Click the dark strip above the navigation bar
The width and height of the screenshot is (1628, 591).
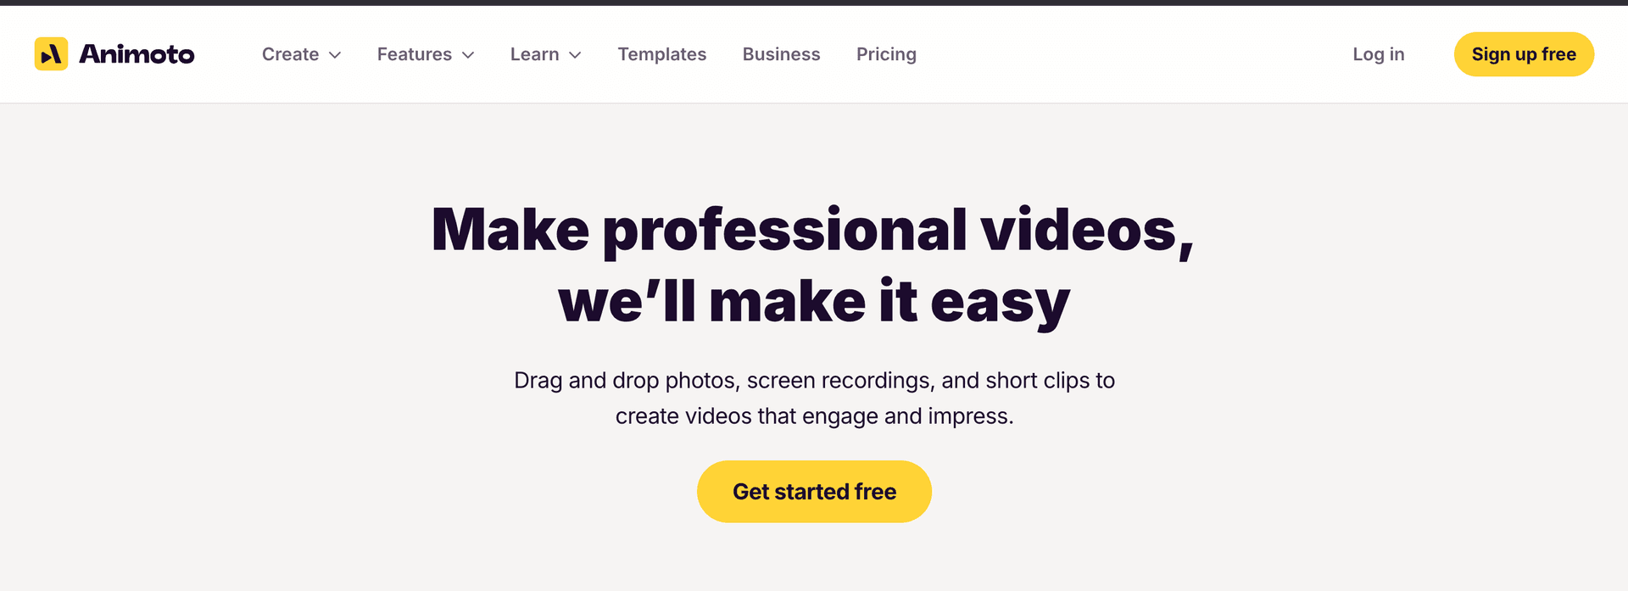(x=814, y=3)
